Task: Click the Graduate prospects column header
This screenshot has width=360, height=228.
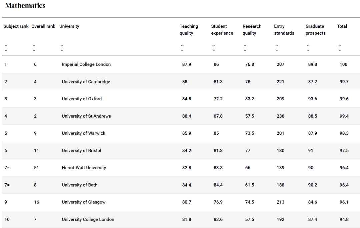Action: pyautogui.click(x=315, y=30)
